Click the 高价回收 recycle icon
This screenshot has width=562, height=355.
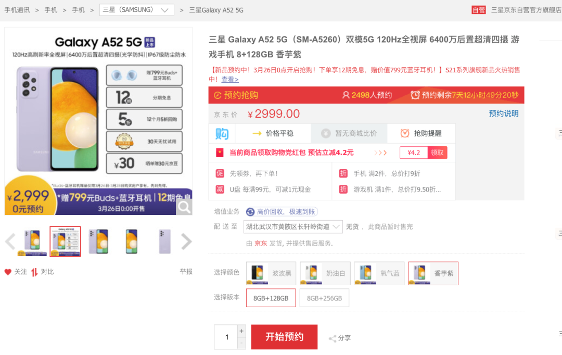click(x=250, y=212)
